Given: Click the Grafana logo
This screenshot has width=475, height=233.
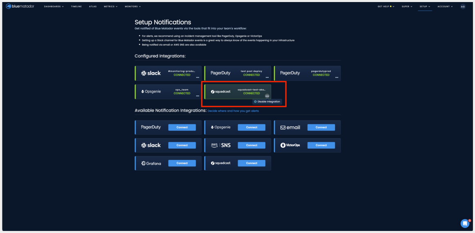Looking at the screenshot, I should point(151,163).
